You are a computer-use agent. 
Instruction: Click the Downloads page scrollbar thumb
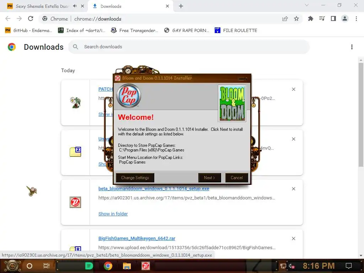[x=361, y=115]
